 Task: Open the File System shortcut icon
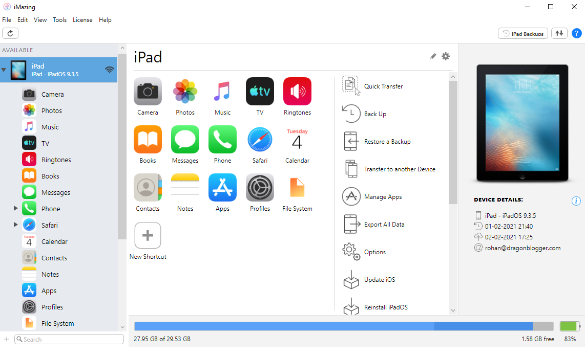297,188
